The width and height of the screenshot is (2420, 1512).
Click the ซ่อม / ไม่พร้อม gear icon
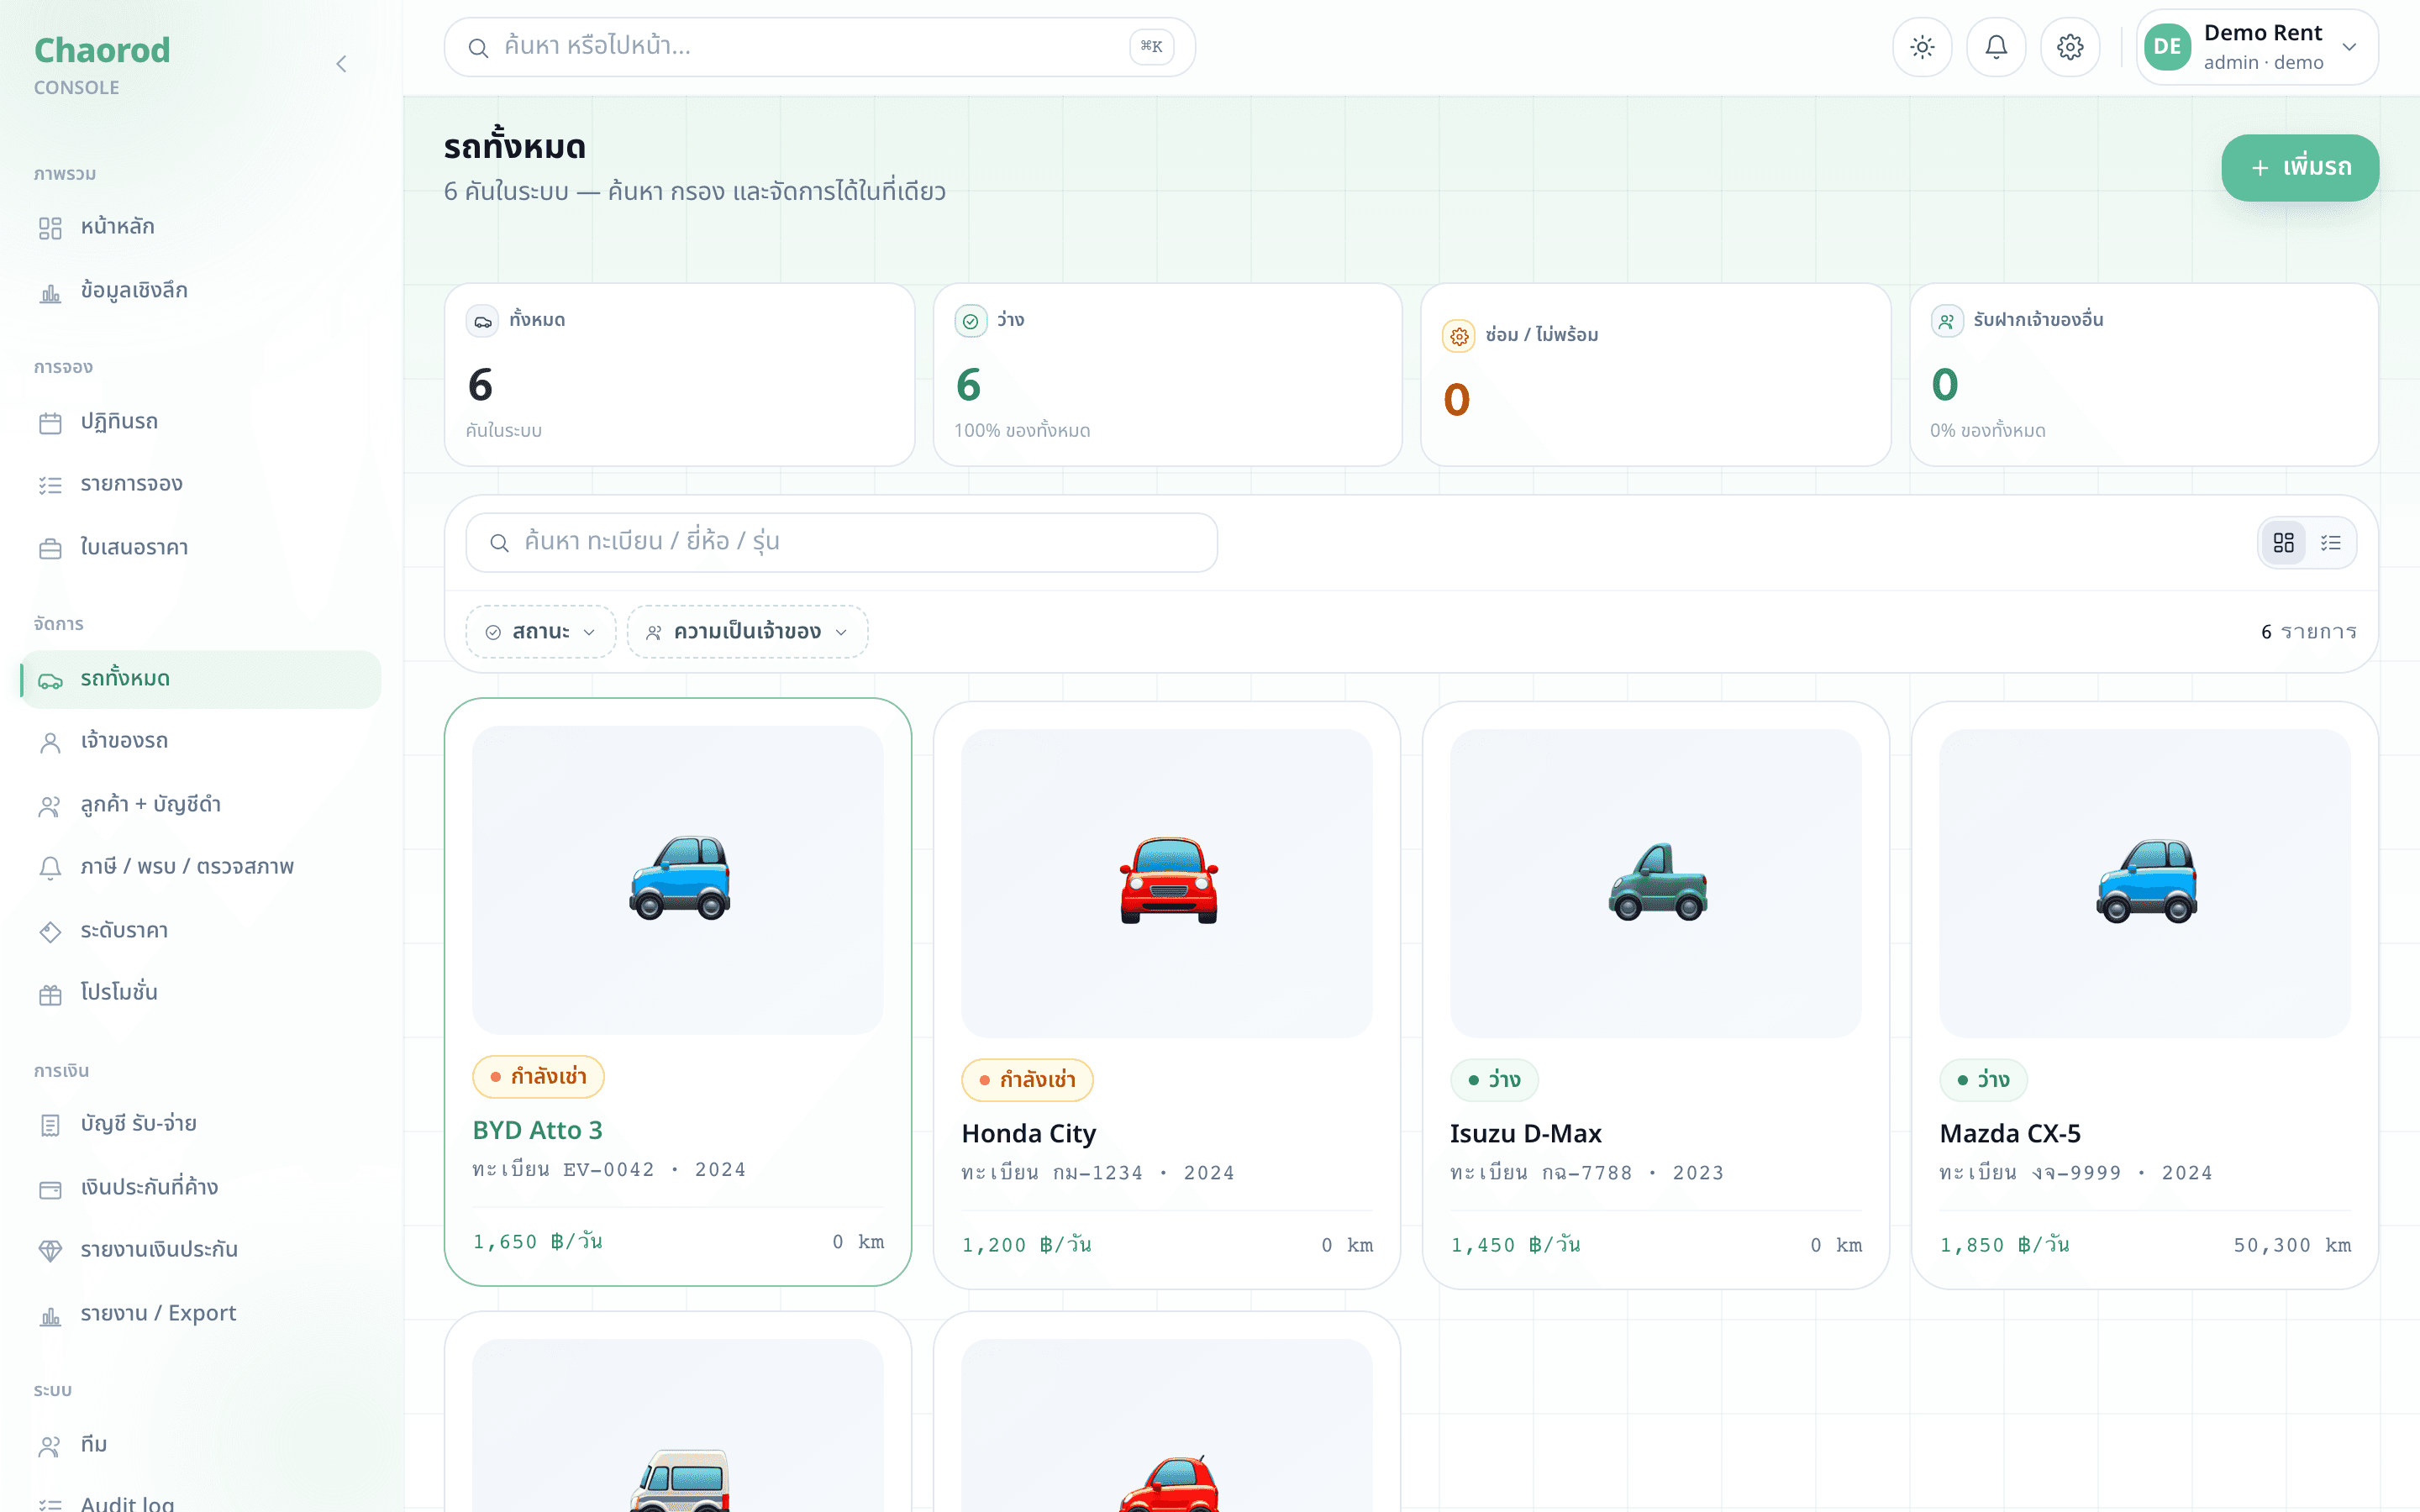1459,336
